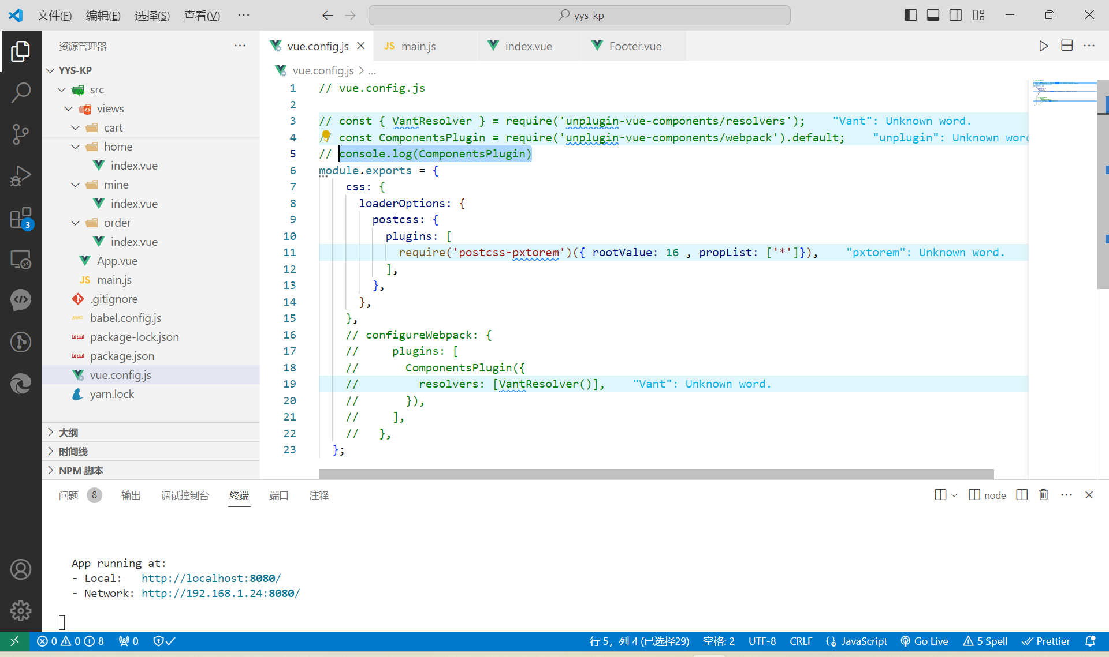This screenshot has height=657, width=1109.
Task: Click Go Live in status bar
Action: (925, 641)
